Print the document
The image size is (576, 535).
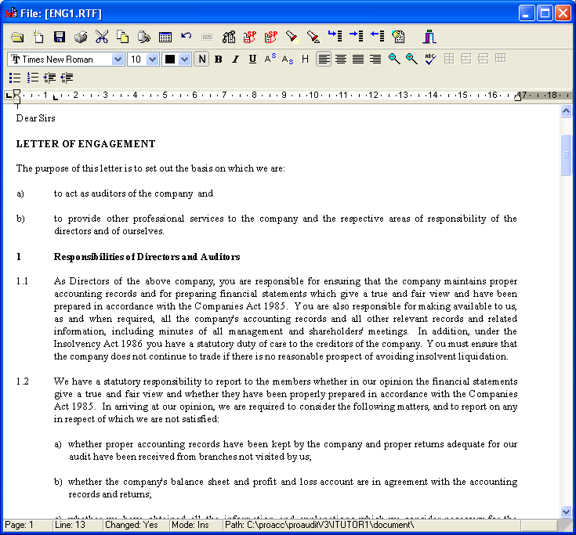(81, 37)
